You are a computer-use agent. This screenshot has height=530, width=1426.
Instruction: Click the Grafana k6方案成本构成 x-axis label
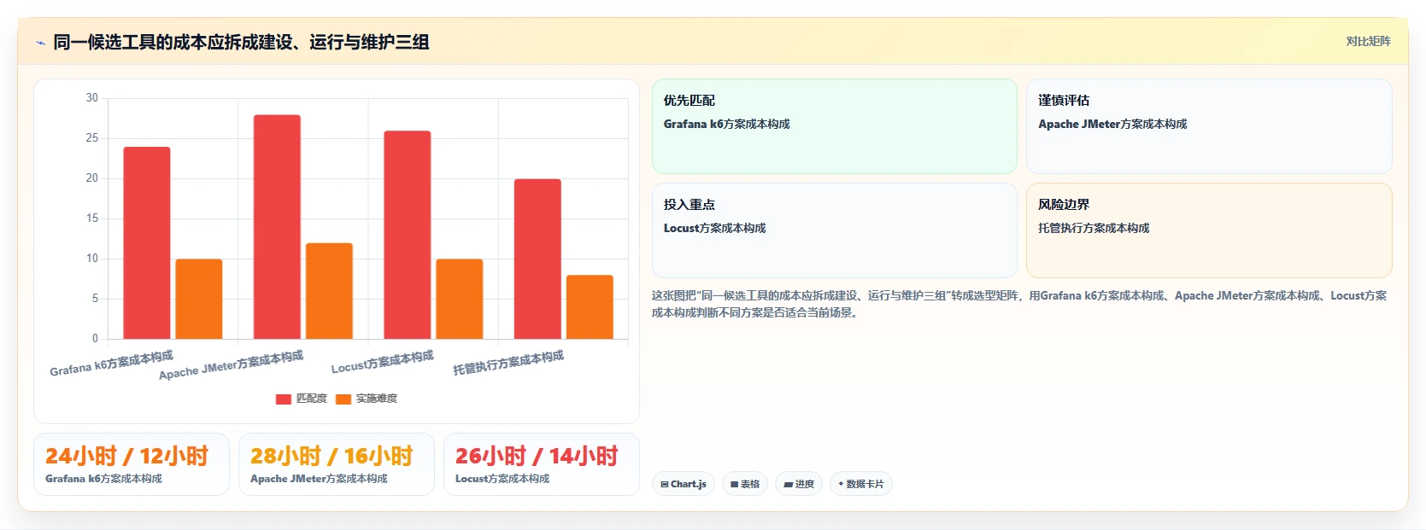click(x=111, y=363)
